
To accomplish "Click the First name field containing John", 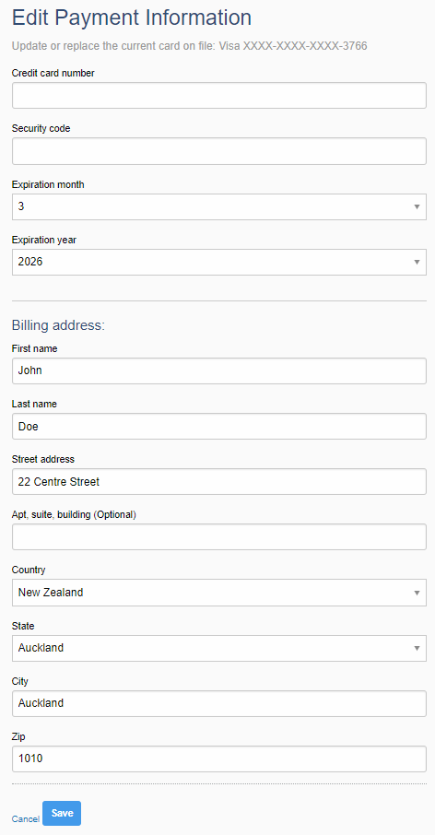I will pos(218,370).
